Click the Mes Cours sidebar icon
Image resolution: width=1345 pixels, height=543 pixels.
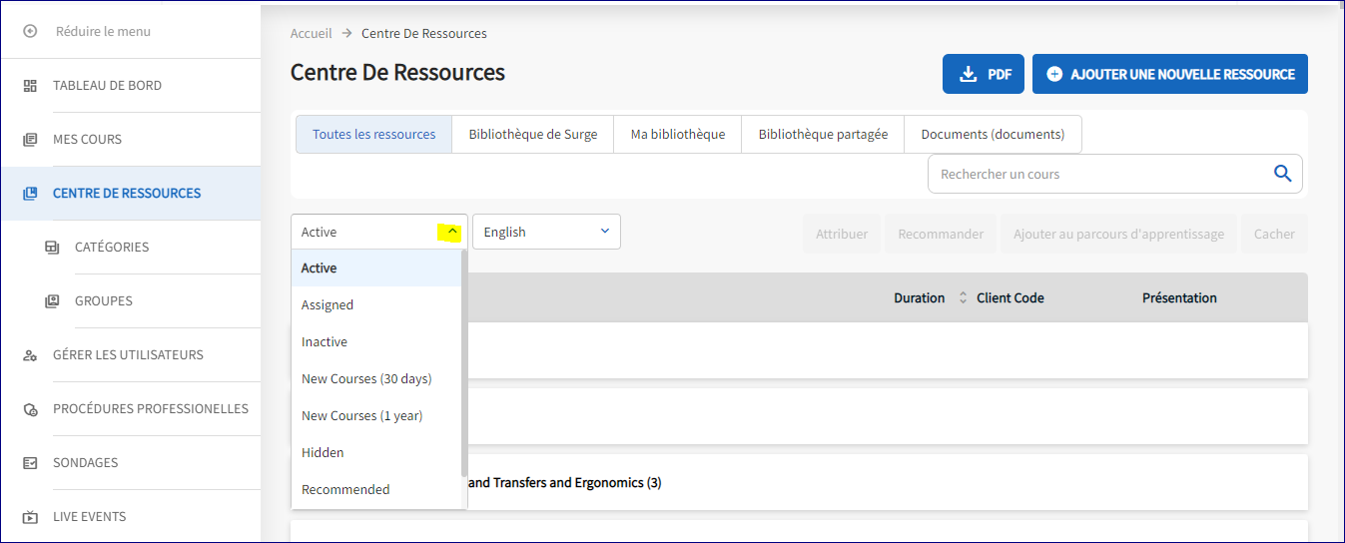[30, 140]
